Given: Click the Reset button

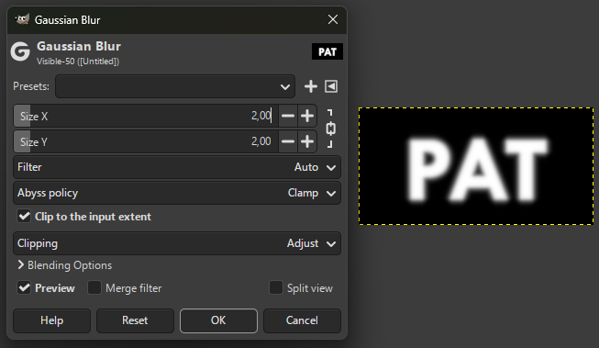Looking at the screenshot, I should (135, 320).
